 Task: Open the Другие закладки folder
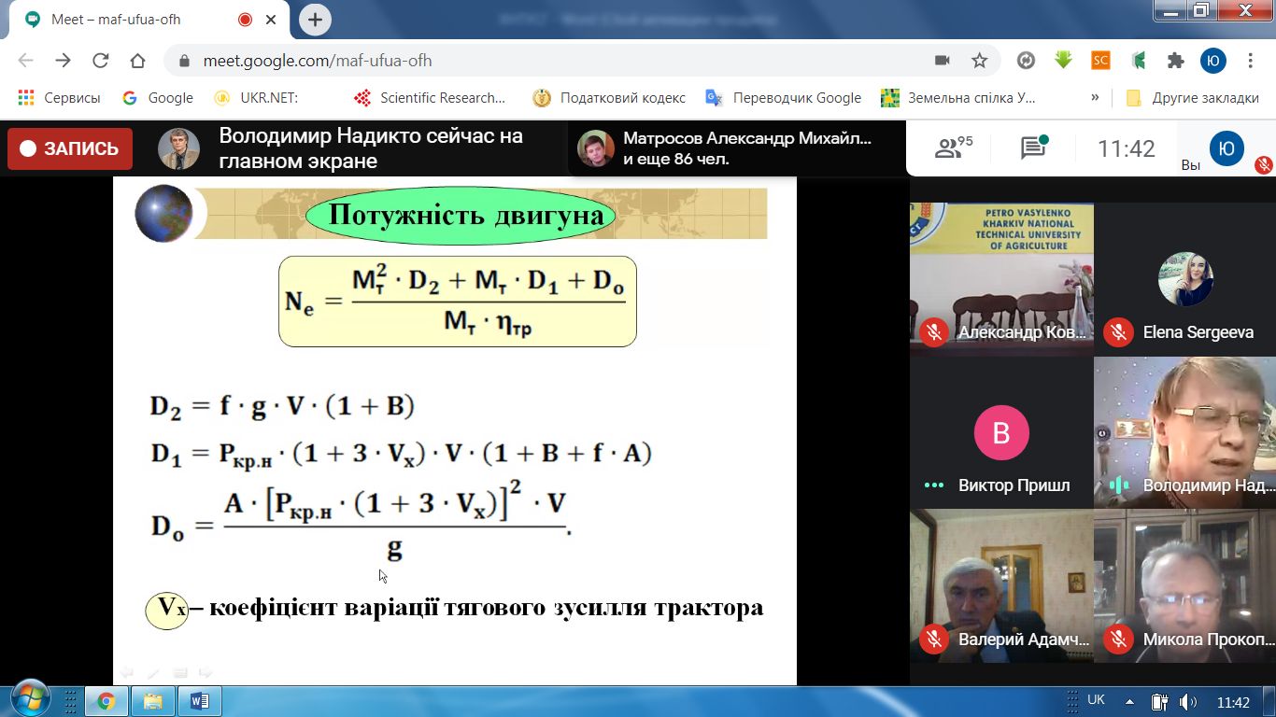coord(1192,97)
